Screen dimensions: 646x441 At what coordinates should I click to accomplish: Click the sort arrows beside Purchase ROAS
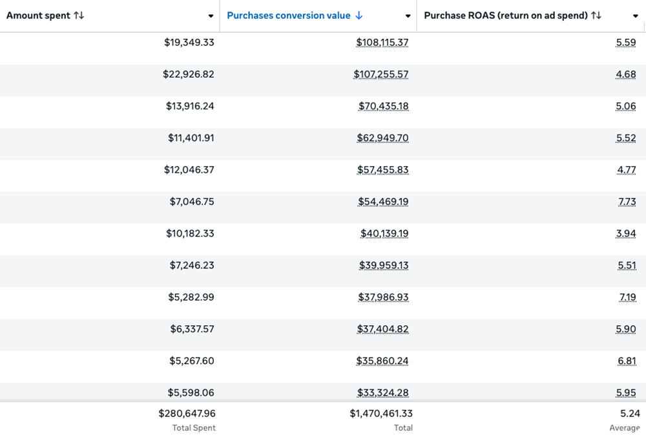(x=596, y=16)
